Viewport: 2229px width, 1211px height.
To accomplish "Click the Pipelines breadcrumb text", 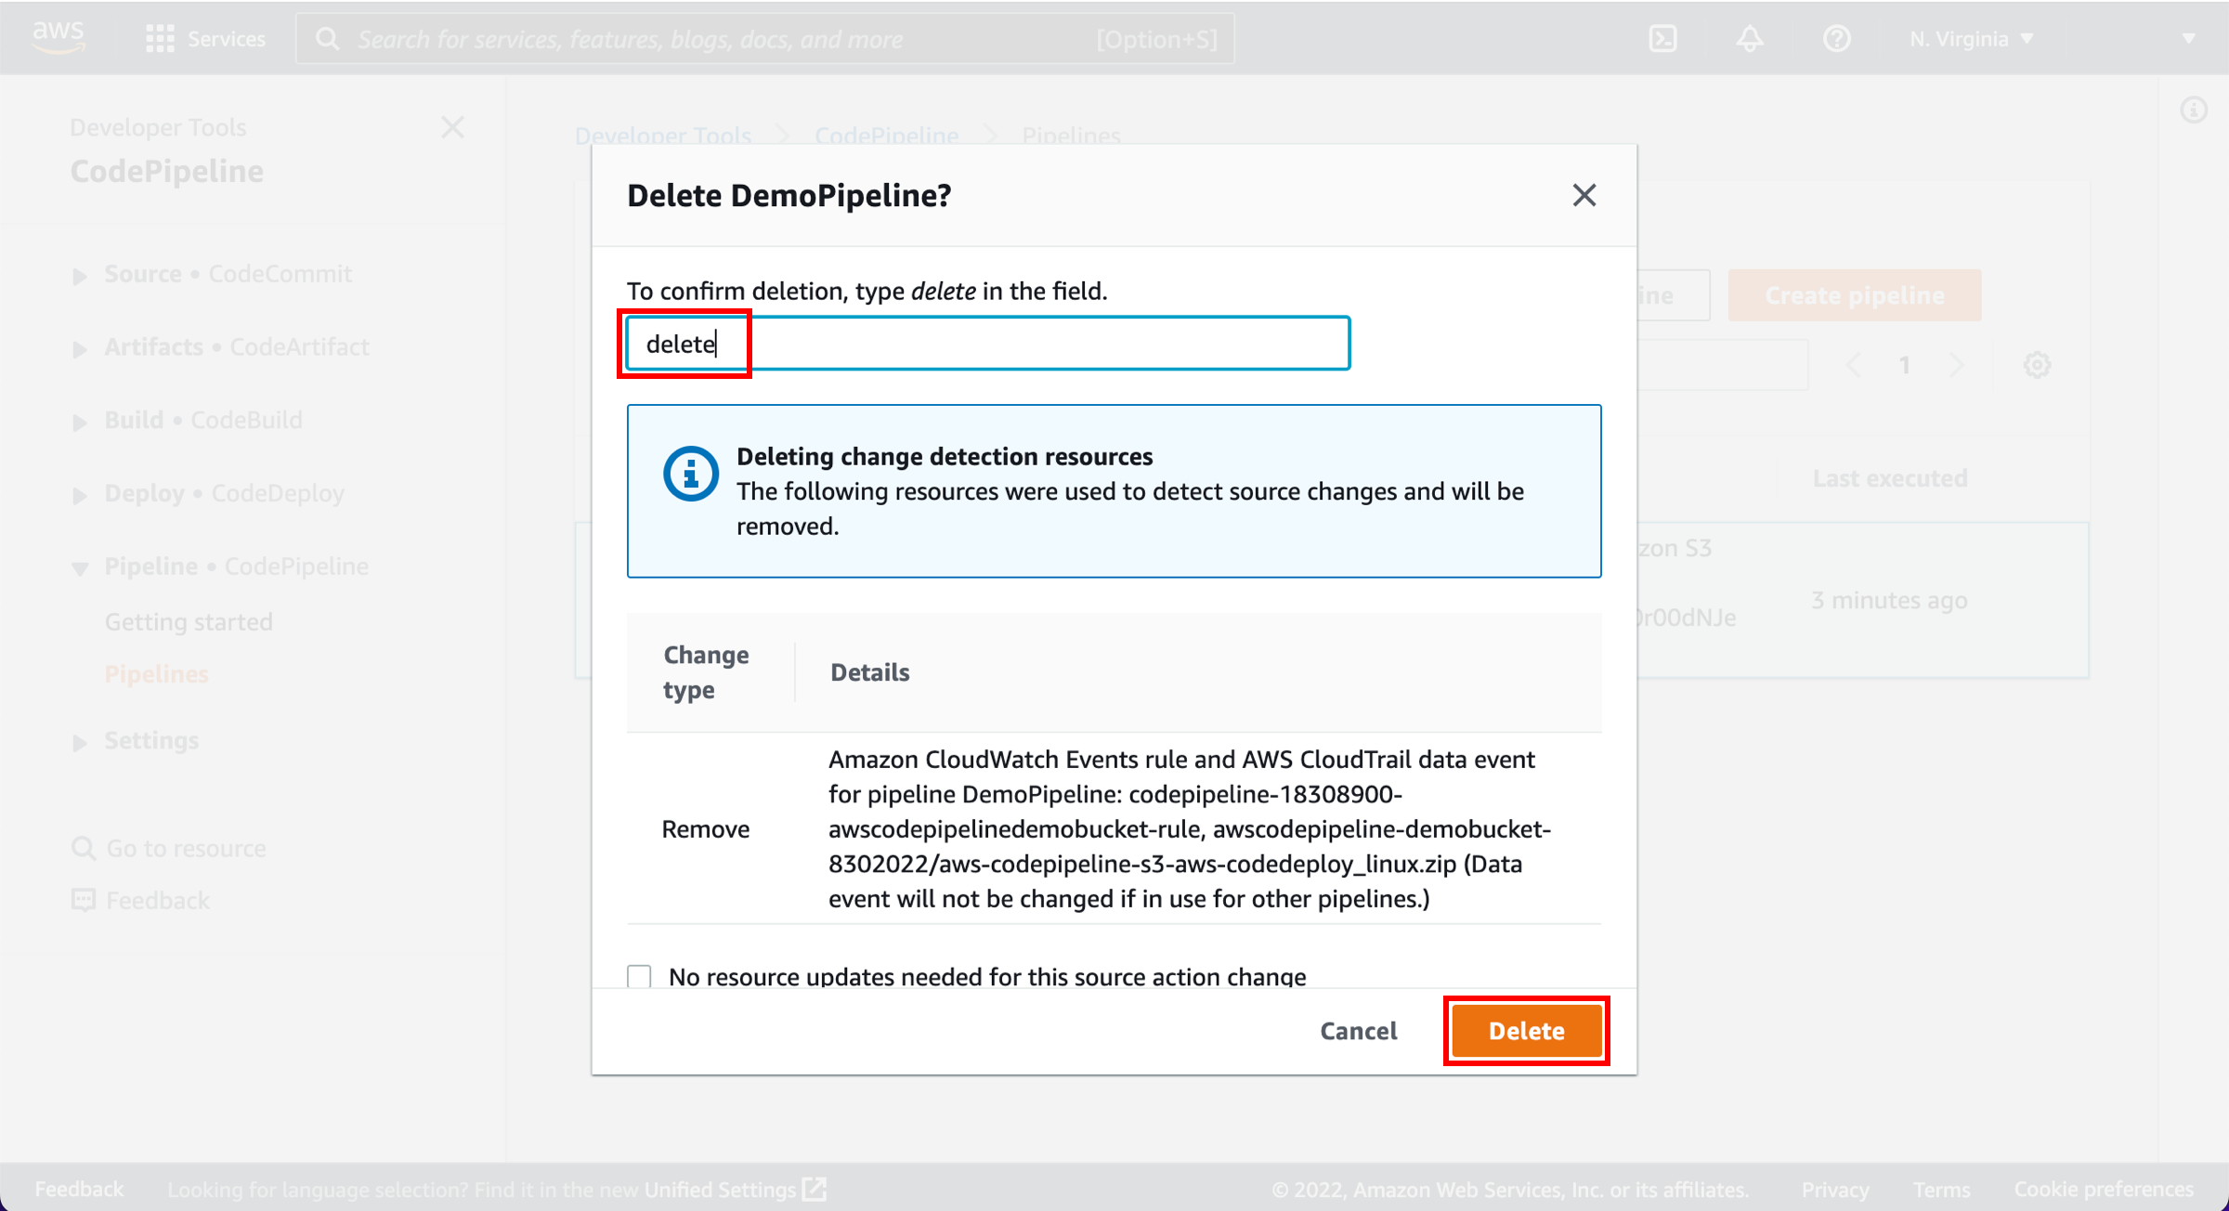I will point(1071,136).
